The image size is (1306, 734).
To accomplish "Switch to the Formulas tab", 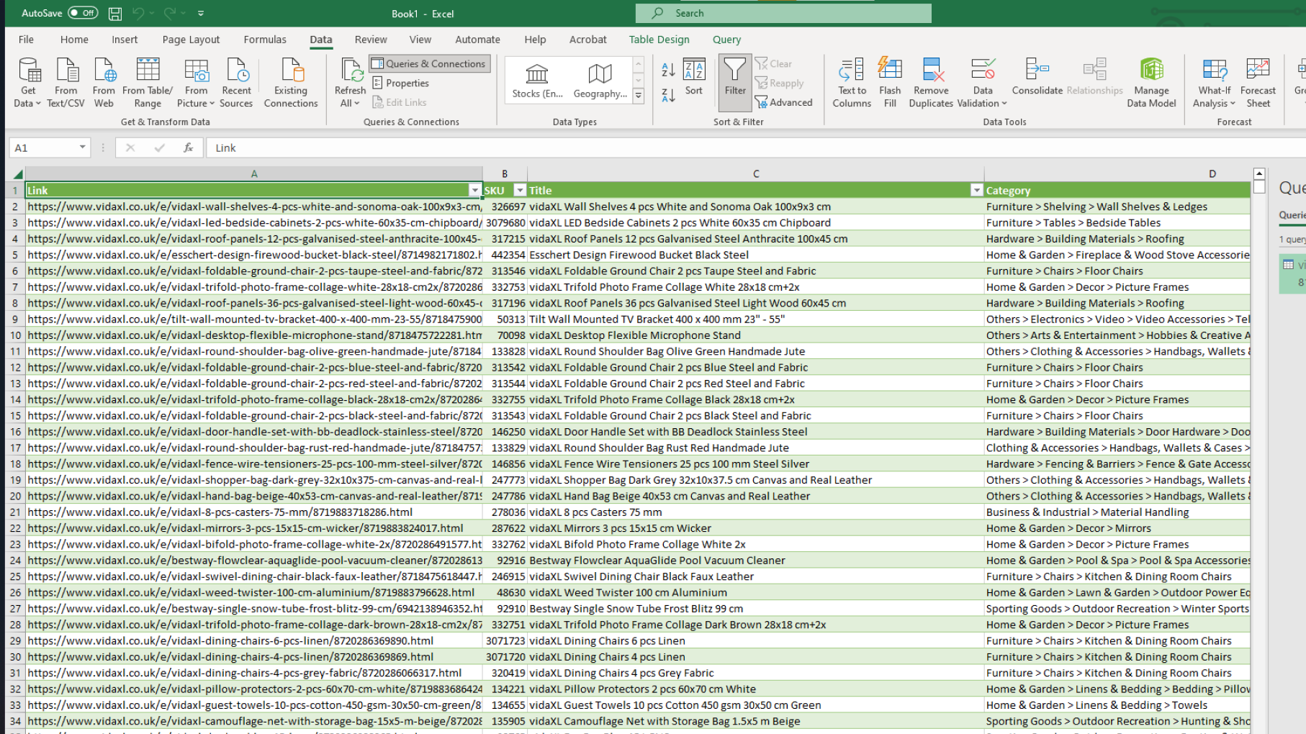I will point(265,40).
